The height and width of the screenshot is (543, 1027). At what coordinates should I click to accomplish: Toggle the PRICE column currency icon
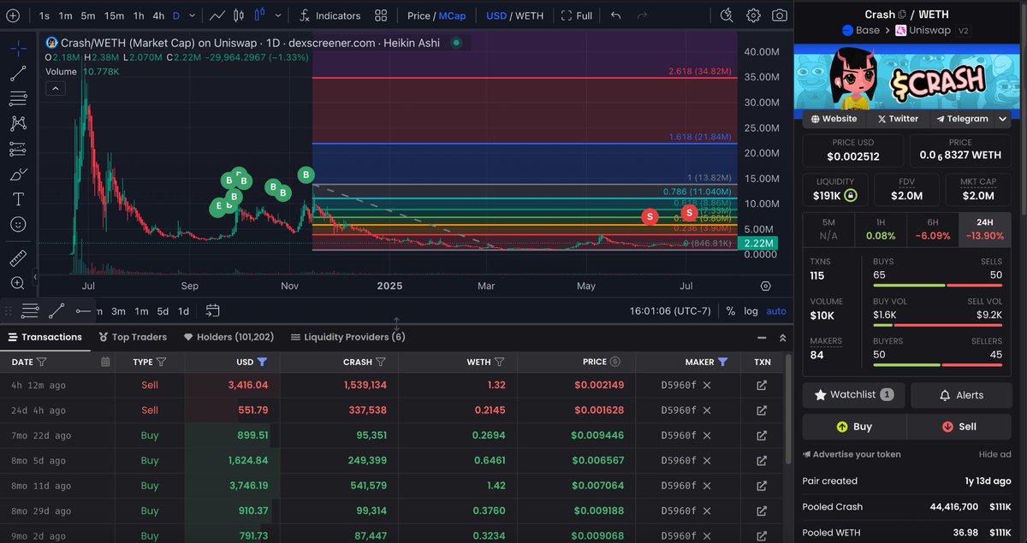pyautogui.click(x=615, y=362)
